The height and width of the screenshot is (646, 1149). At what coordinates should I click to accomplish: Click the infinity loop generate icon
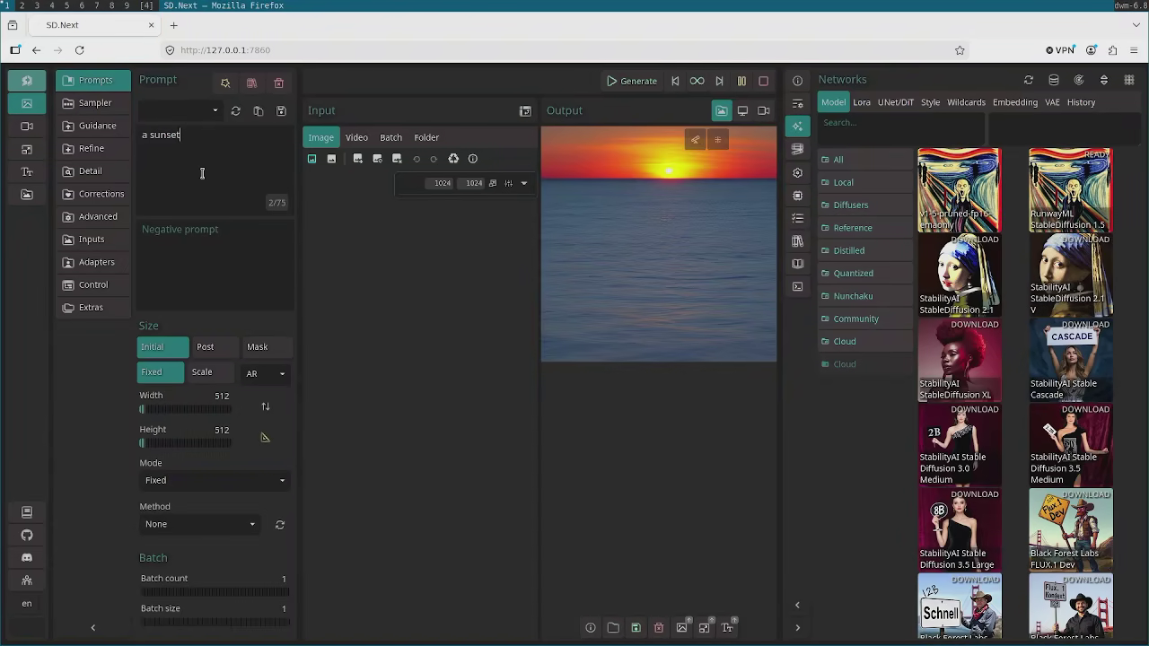697,81
